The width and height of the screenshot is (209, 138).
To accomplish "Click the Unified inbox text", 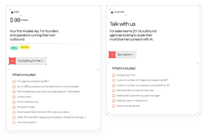I will pos(24,97).
